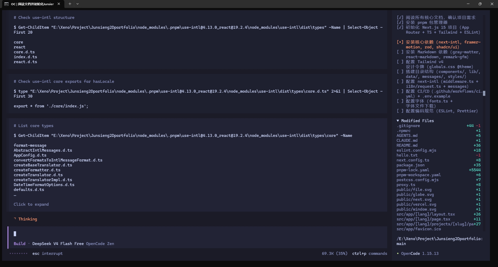Screen dimensions: 498x267
Task: Click the Build agent label
Action: pos(19,244)
